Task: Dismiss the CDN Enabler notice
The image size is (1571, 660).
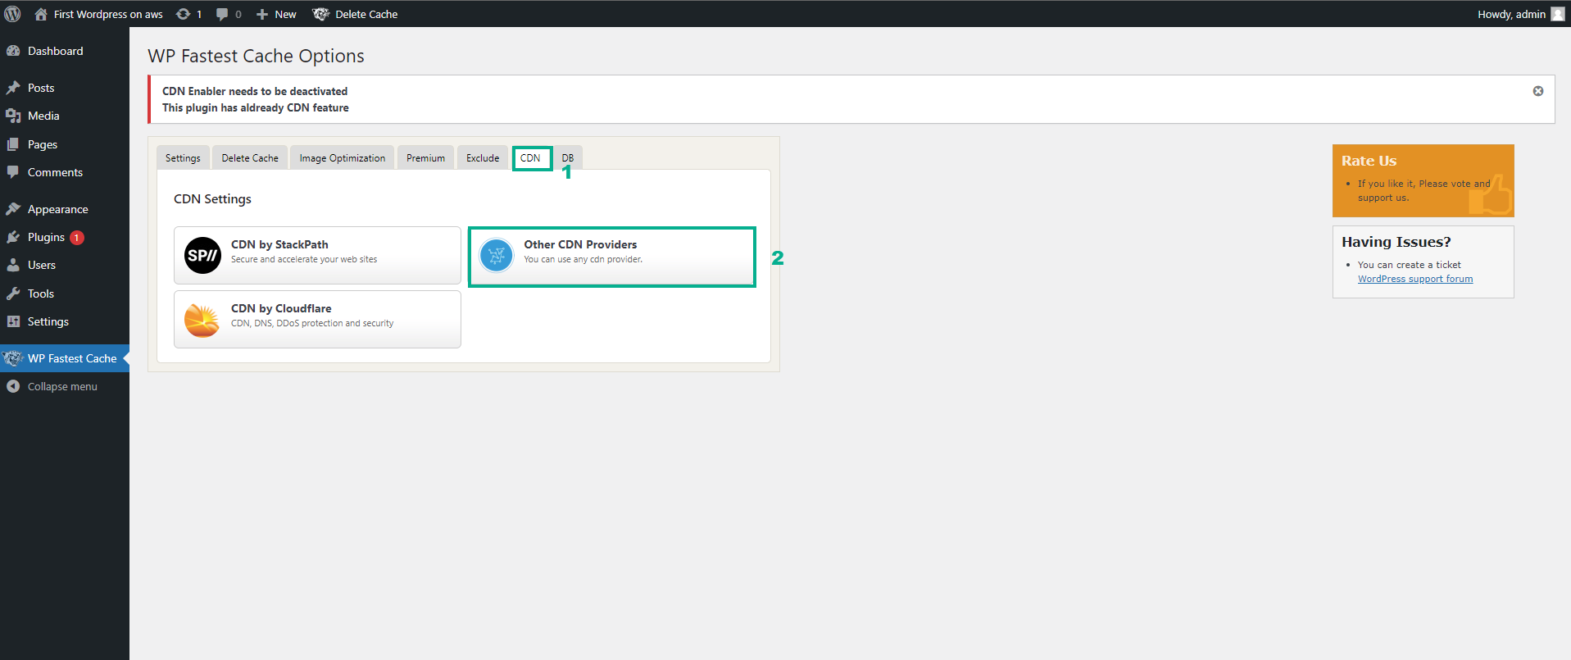Action: 1538,91
